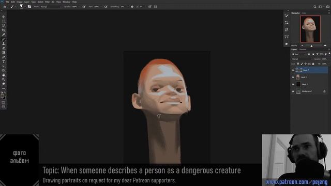Select the Rectangular Marquee tool
Screen dimensions: 331x186
4,21
